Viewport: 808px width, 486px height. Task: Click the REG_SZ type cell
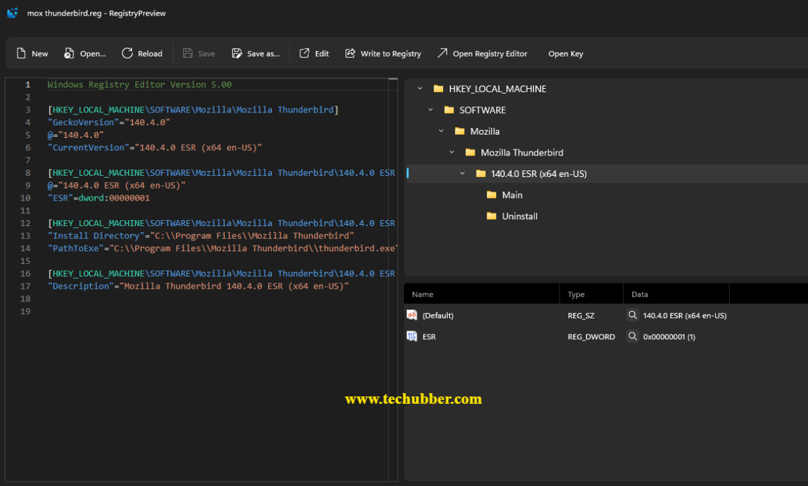tap(581, 316)
